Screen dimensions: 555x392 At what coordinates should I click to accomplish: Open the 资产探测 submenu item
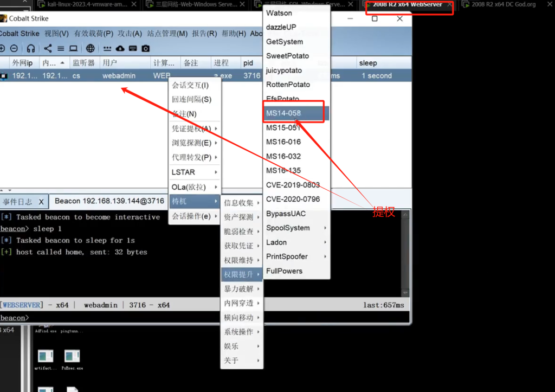point(242,217)
